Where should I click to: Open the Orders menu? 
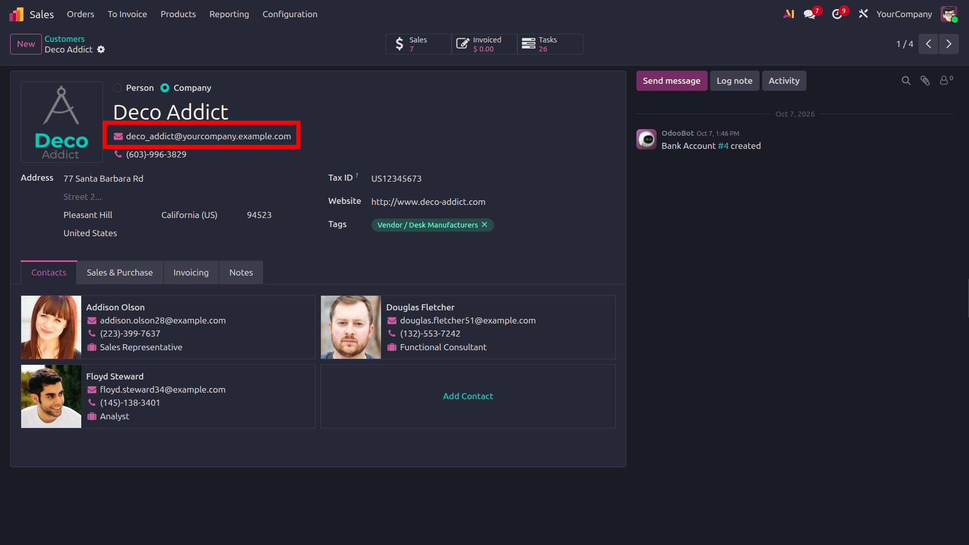(x=81, y=14)
